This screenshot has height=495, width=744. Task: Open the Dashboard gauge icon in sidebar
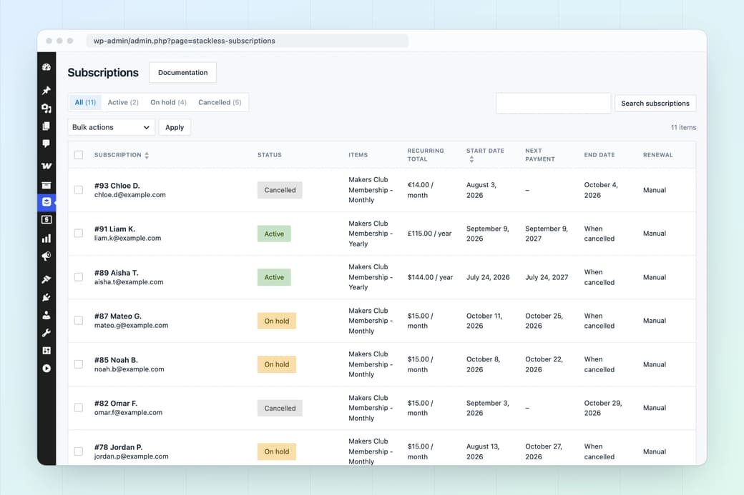point(46,67)
